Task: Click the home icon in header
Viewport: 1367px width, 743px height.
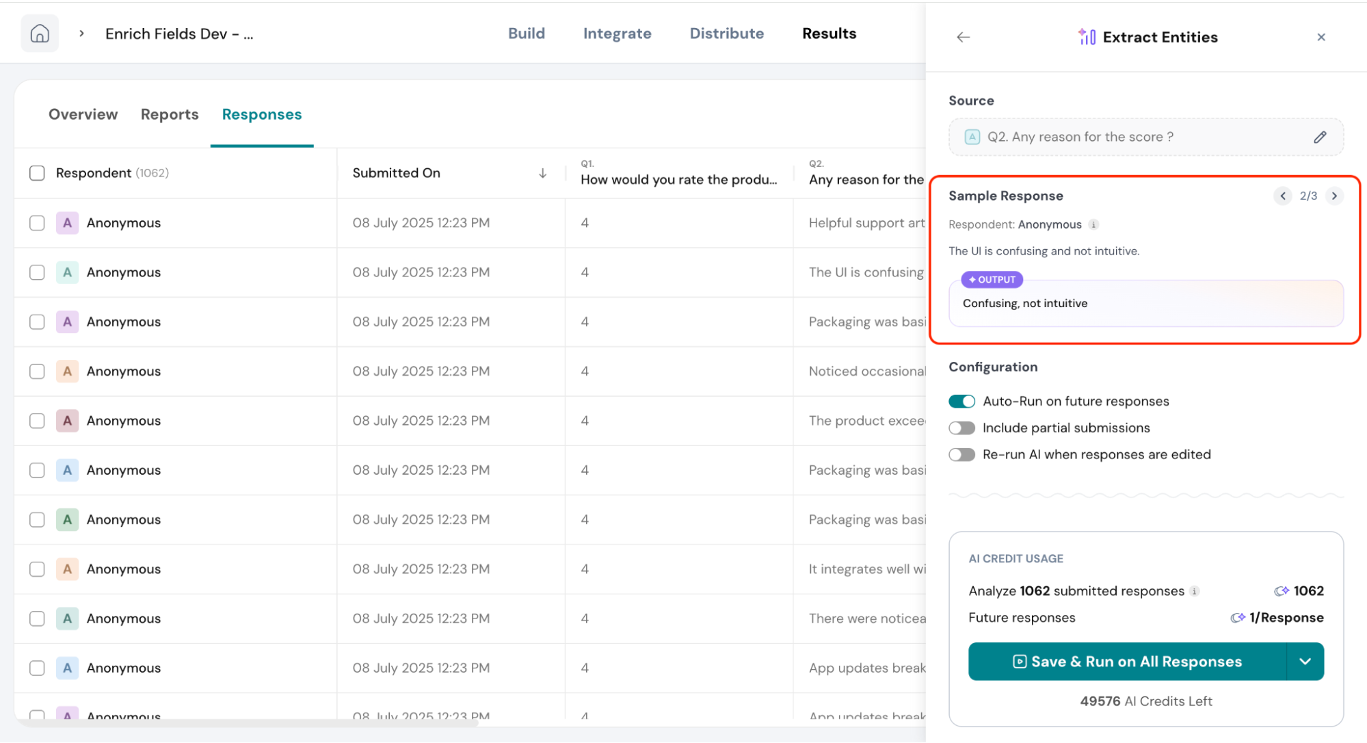Action: [40, 34]
